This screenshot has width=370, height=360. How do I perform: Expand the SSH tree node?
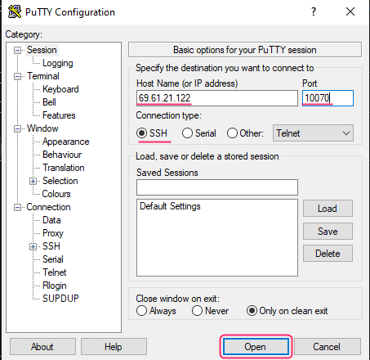click(x=33, y=246)
